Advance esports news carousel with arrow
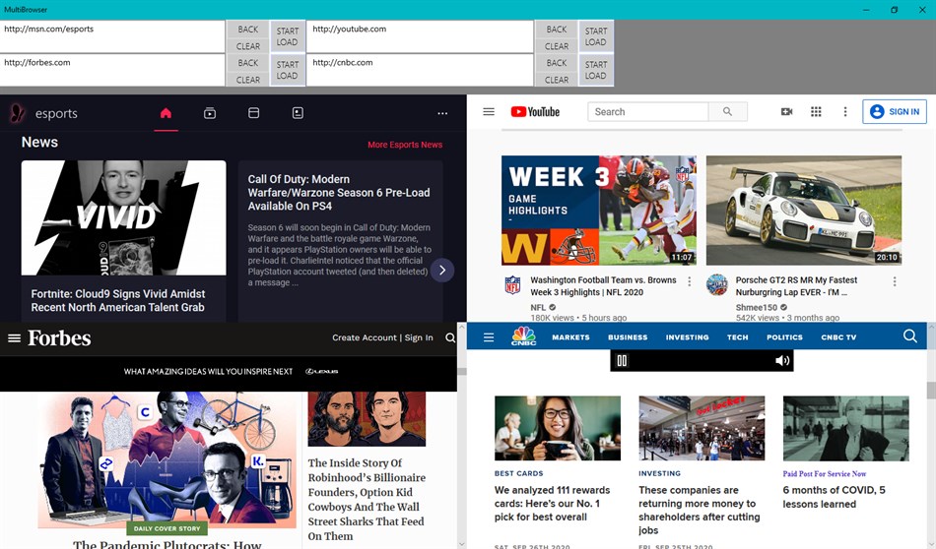This screenshot has height=549, width=936. coord(442,270)
